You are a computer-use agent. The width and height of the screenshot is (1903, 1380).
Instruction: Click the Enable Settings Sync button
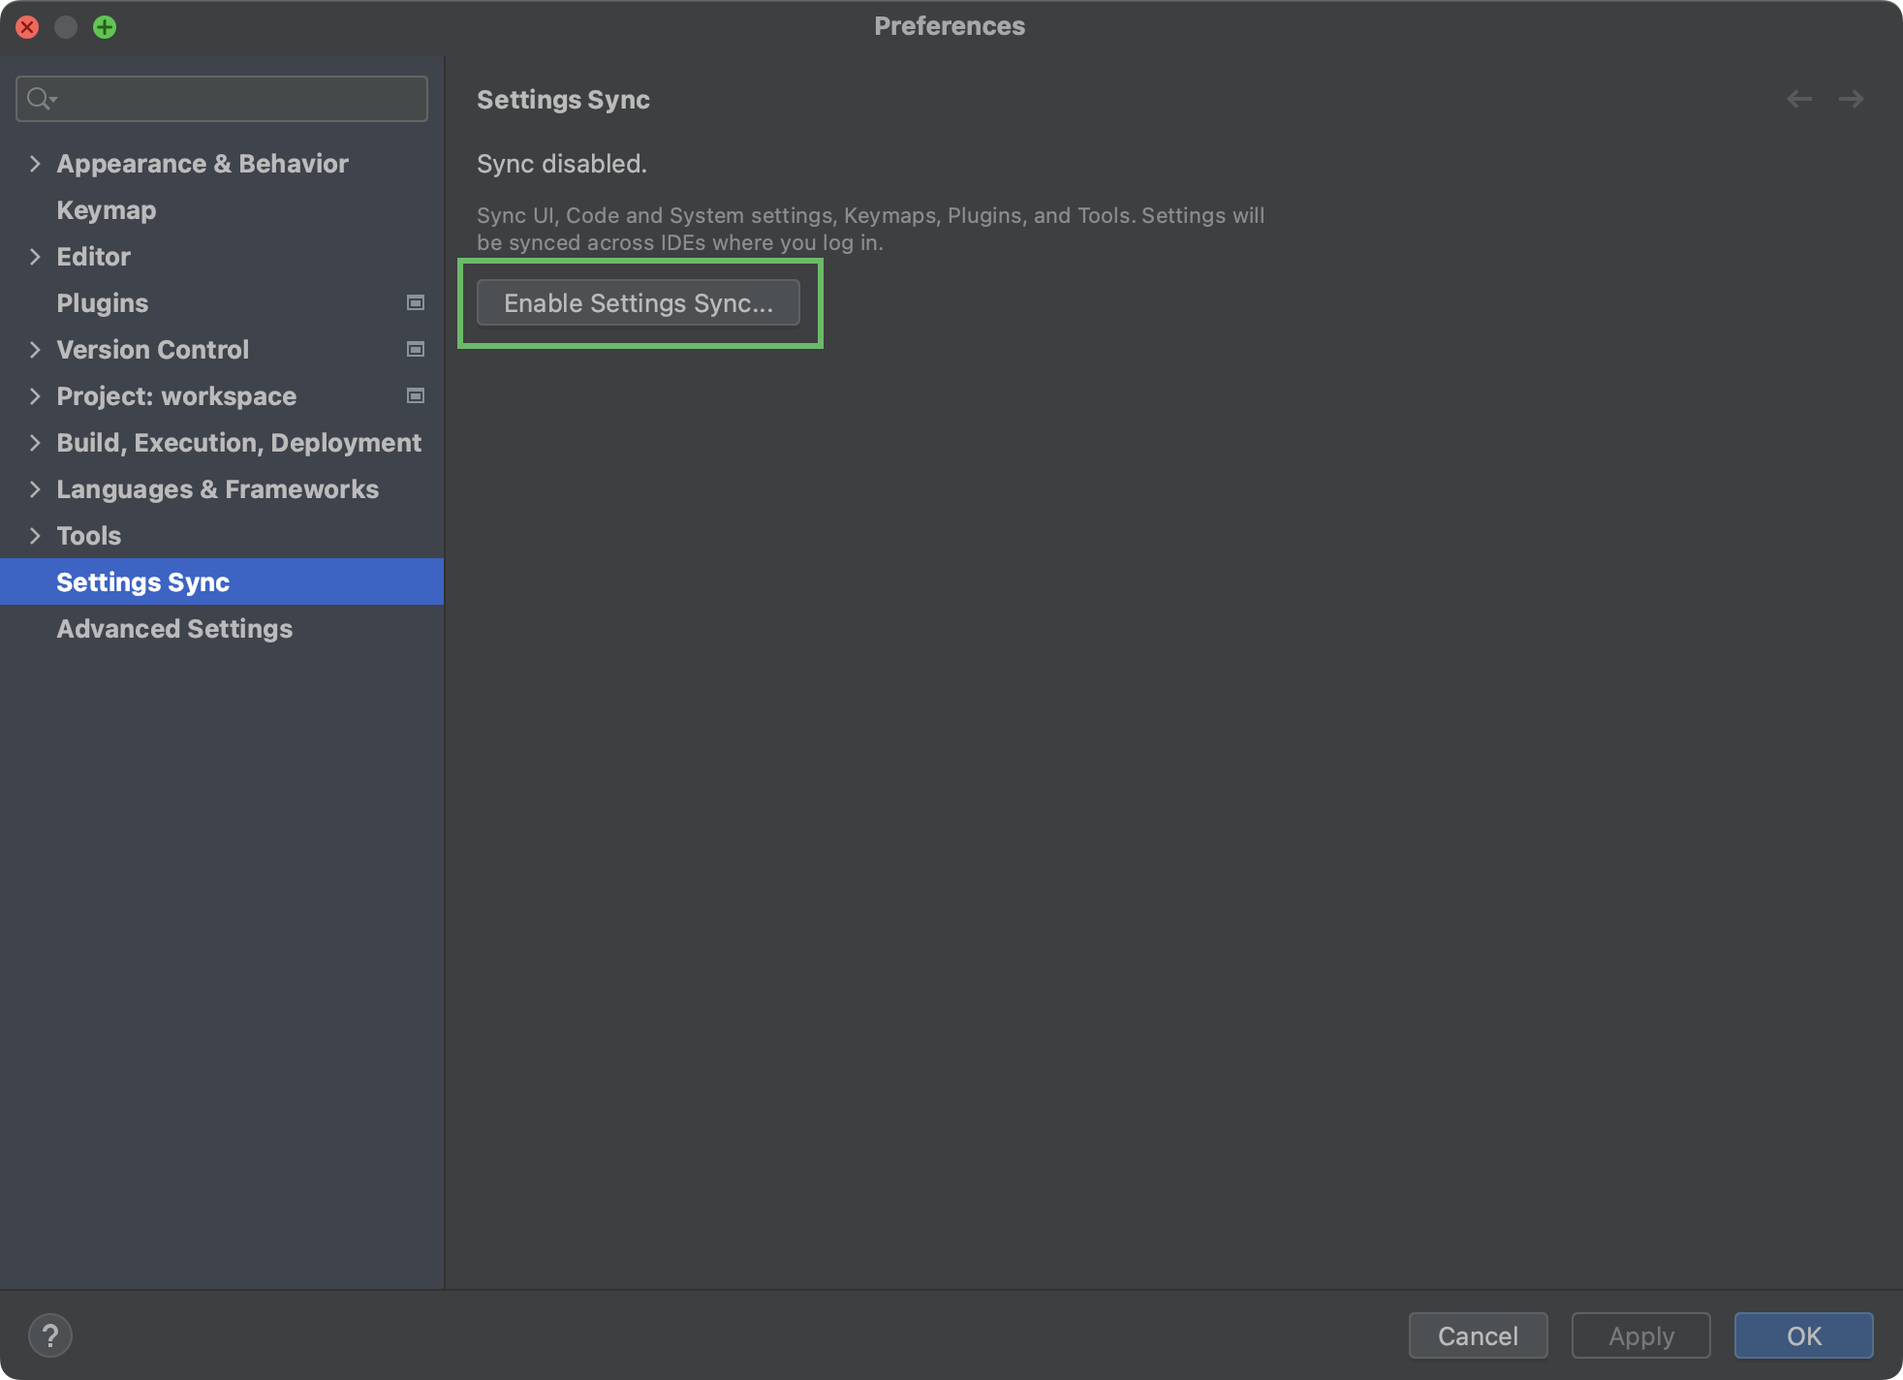tap(639, 302)
